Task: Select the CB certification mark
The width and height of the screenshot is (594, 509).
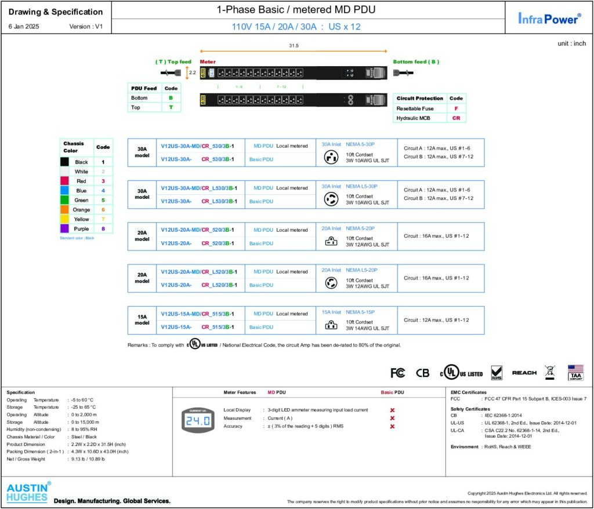Action: pyautogui.click(x=423, y=373)
